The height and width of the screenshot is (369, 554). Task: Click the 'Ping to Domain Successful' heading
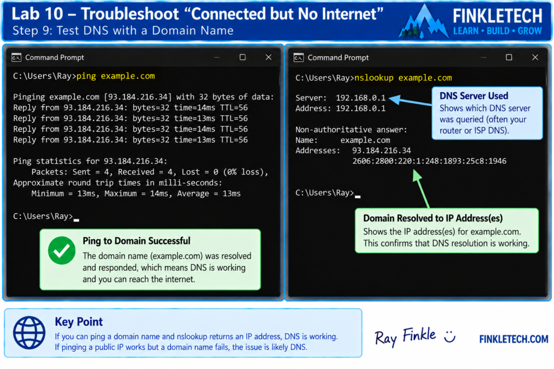tap(136, 241)
